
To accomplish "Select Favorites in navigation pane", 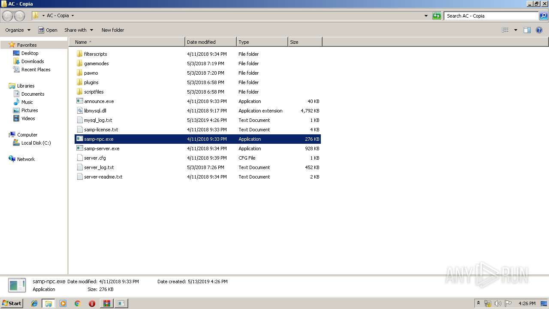I will point(27,45).
